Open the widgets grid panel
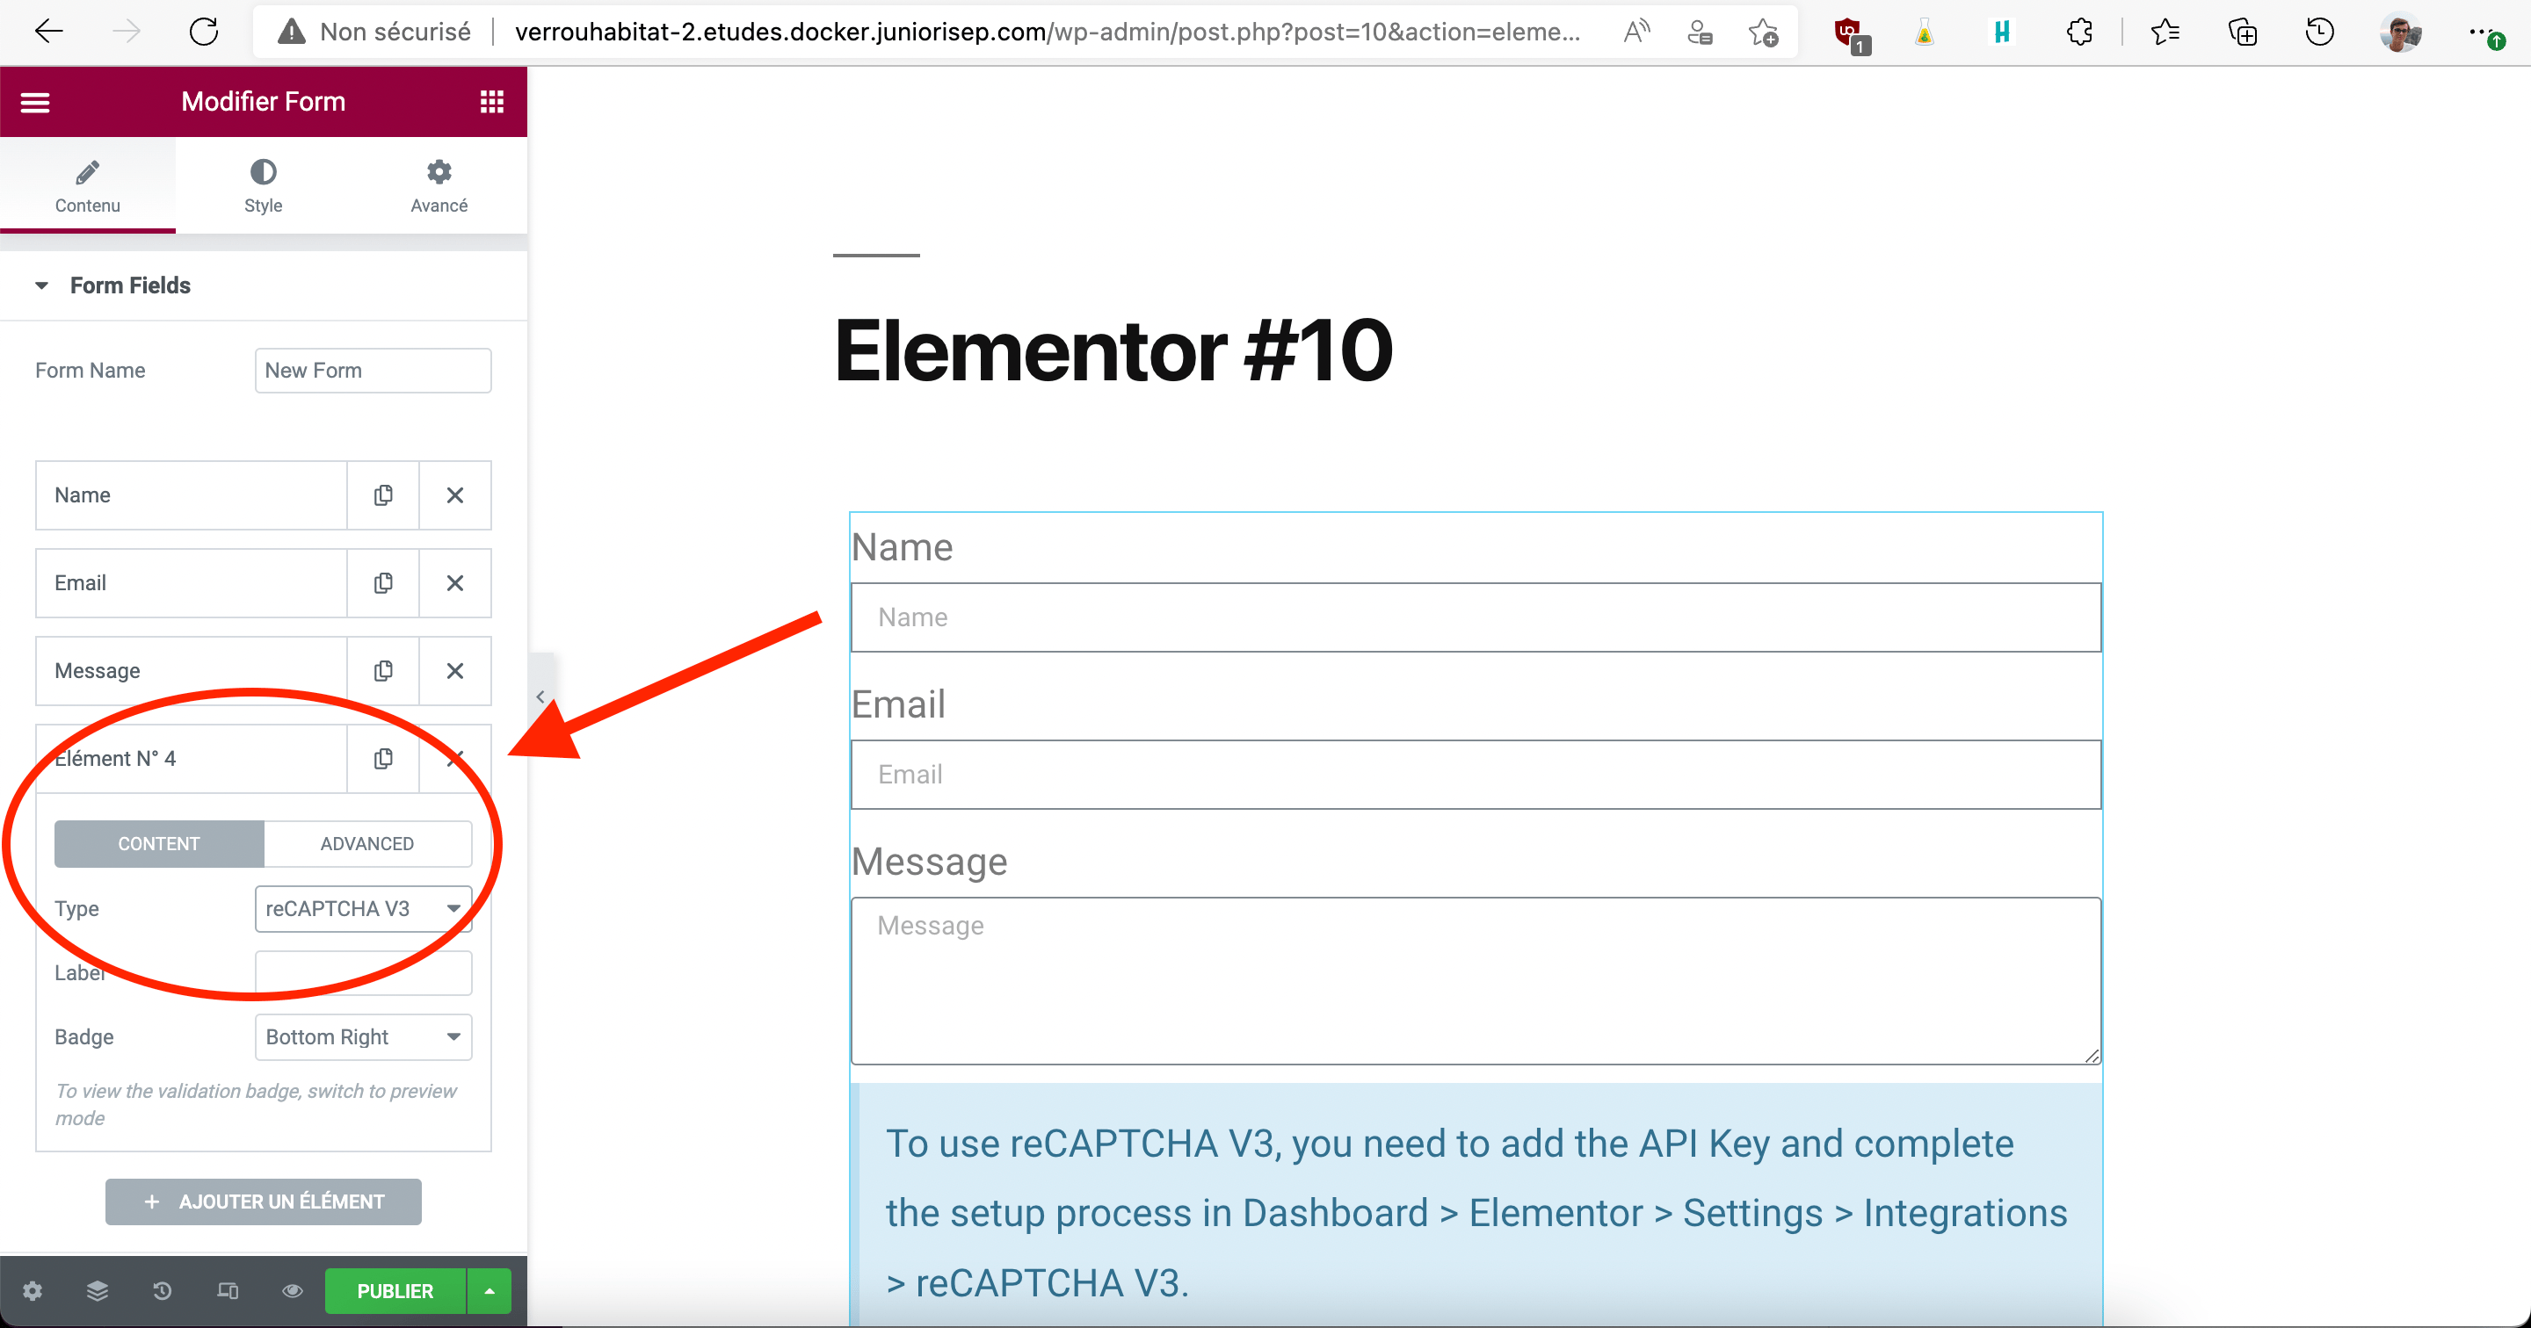Image resolution: width=2531 pixels, height=1328 pixels. (x=491, y=102)
